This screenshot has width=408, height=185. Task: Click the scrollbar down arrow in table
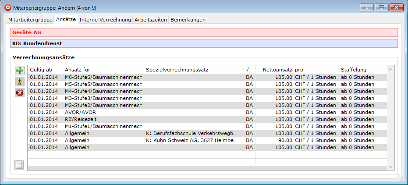[391, 167]
